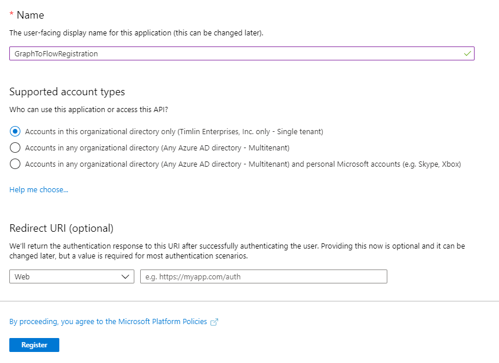Click the user-facing display name description text
Image resolution: width=499 pixels, height=363 pixels.
click(136, 33)
